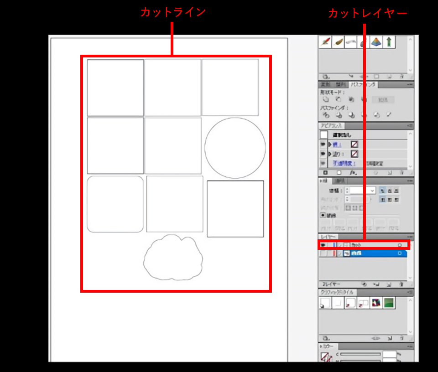Screen dimensions: 438x372
Task: Select the round cap icon in Stroke panel
Action: 390,191
